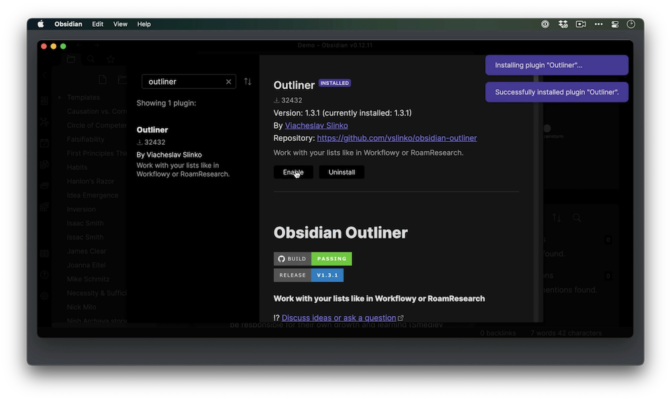Click 7 words 42 characters status text
This screenshot has width=671, height=401.
tap(566, 333)
